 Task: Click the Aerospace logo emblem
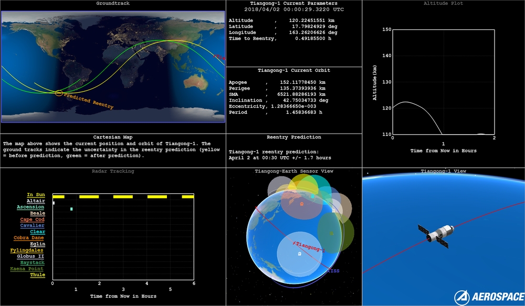pos(462,297)
